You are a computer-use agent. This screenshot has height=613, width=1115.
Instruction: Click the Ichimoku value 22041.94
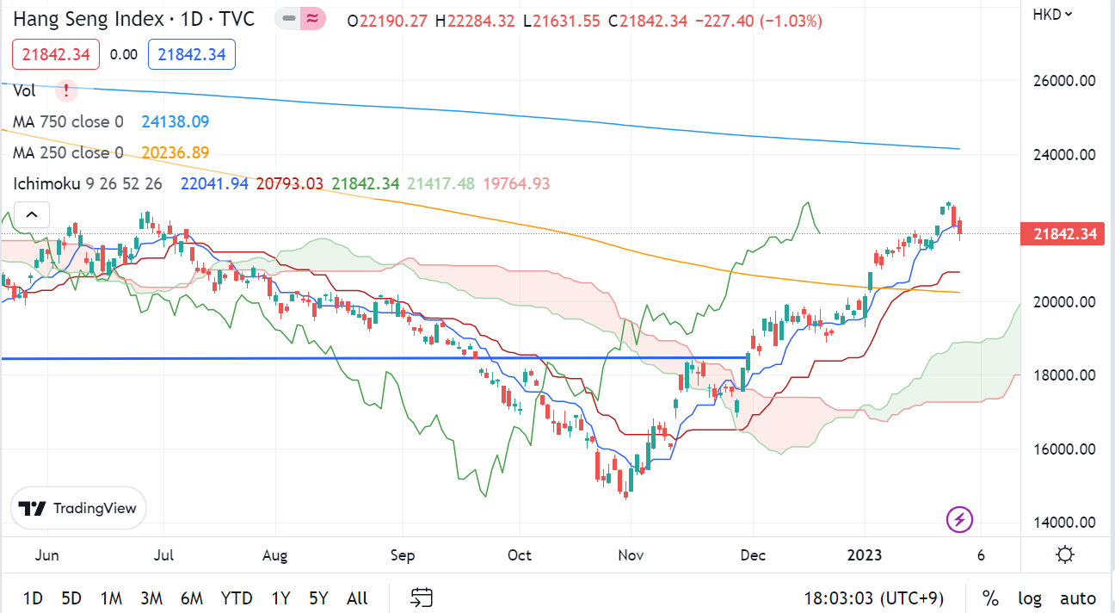pos(214,183)
